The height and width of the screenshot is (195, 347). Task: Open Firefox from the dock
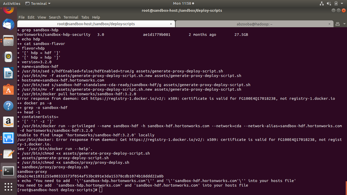coord(8,10)
